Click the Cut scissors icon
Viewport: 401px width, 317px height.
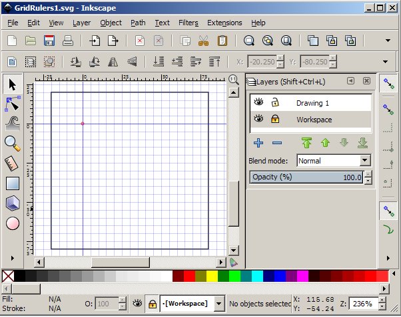point(204,41)
